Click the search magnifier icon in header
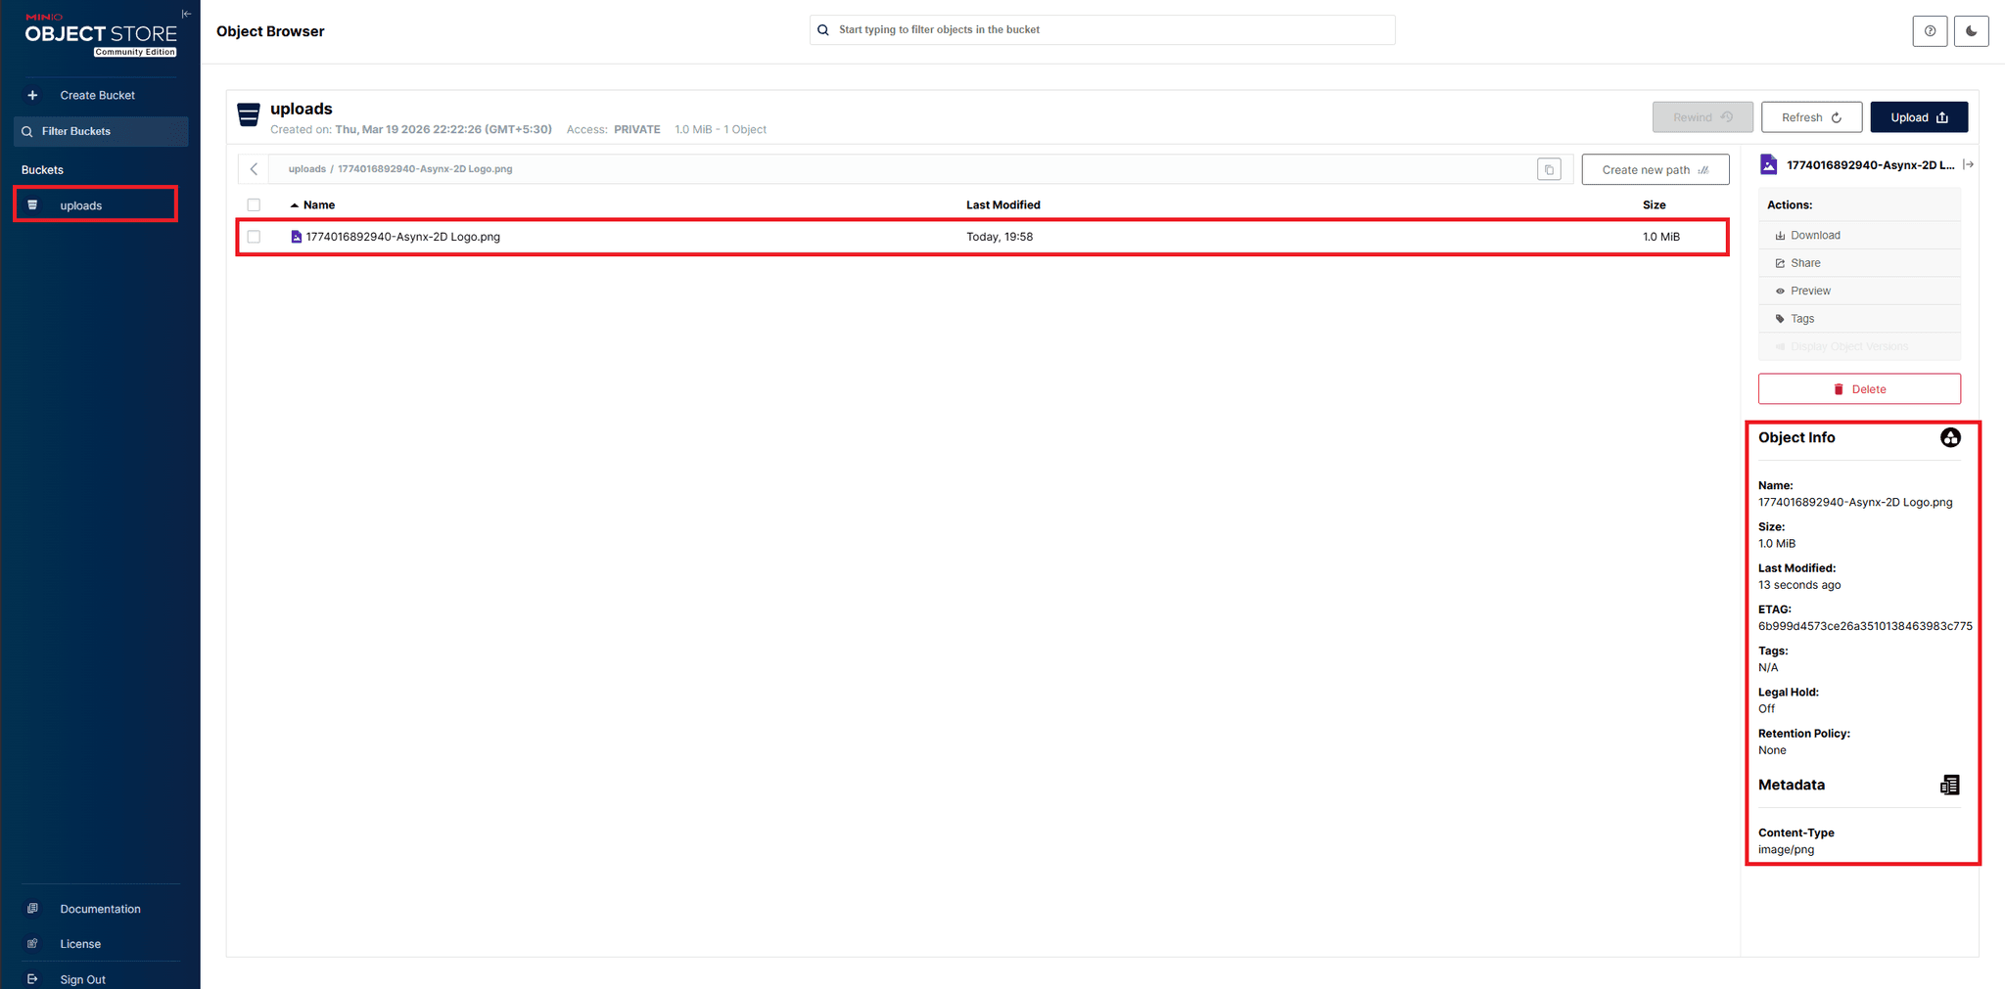The width and height of the screenshot is (2005, 989). pos(823,30)
